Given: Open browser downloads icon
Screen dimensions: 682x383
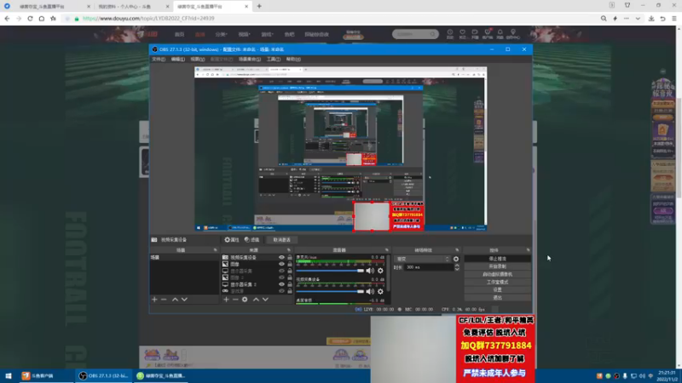Looking at the screenshot, I should 651,18.
